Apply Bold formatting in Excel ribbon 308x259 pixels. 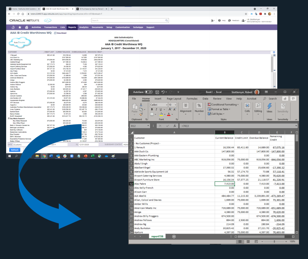(x=152, y=109)
